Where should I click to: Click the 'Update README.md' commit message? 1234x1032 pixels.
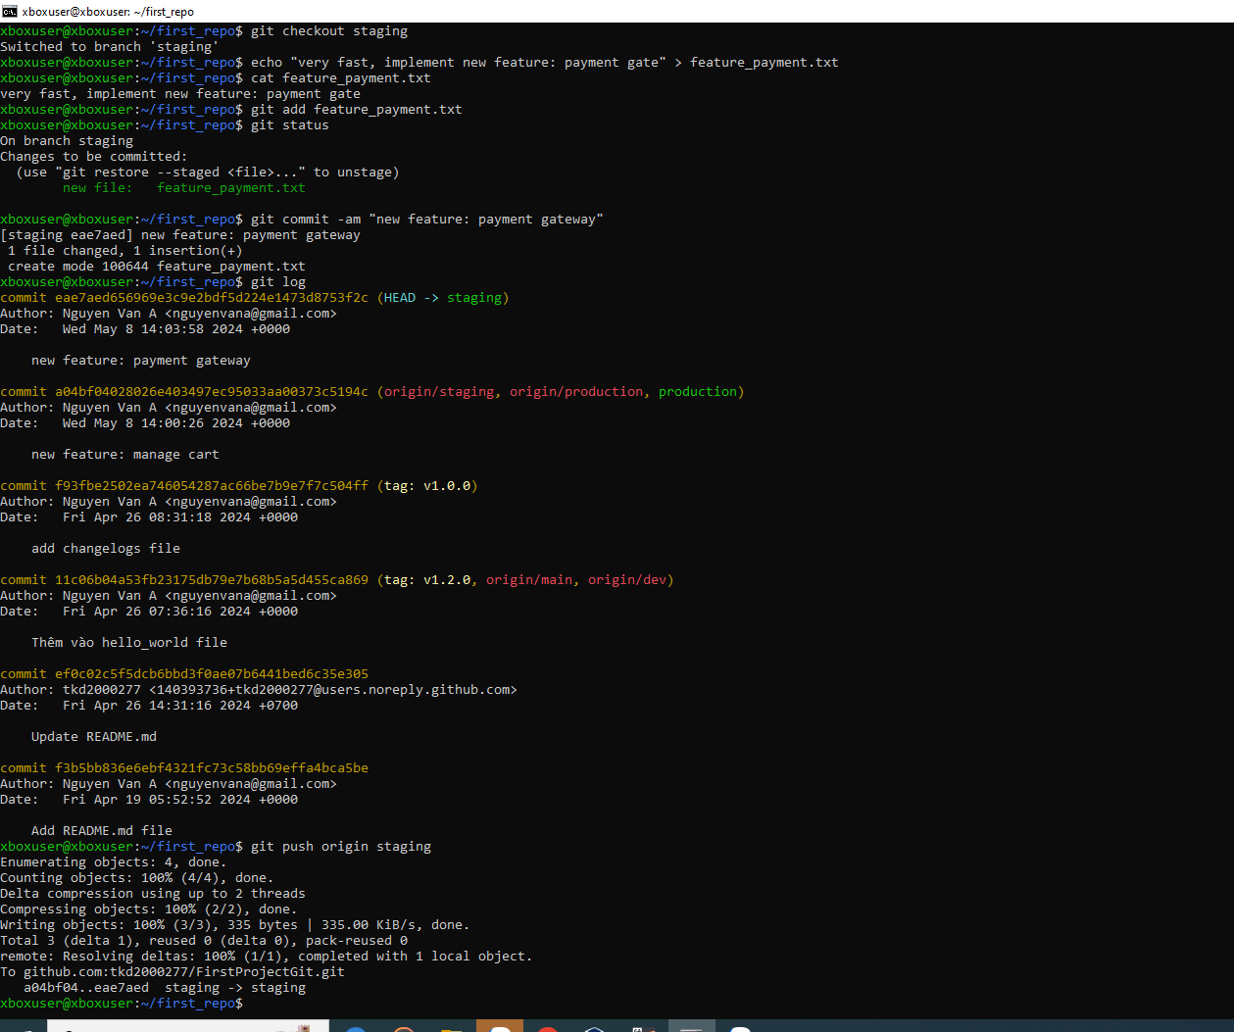94,737
